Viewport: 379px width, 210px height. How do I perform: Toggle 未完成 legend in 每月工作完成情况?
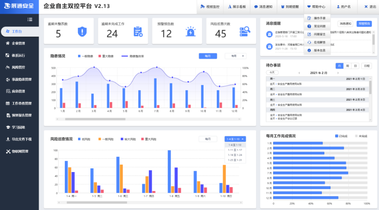[361, 136]
